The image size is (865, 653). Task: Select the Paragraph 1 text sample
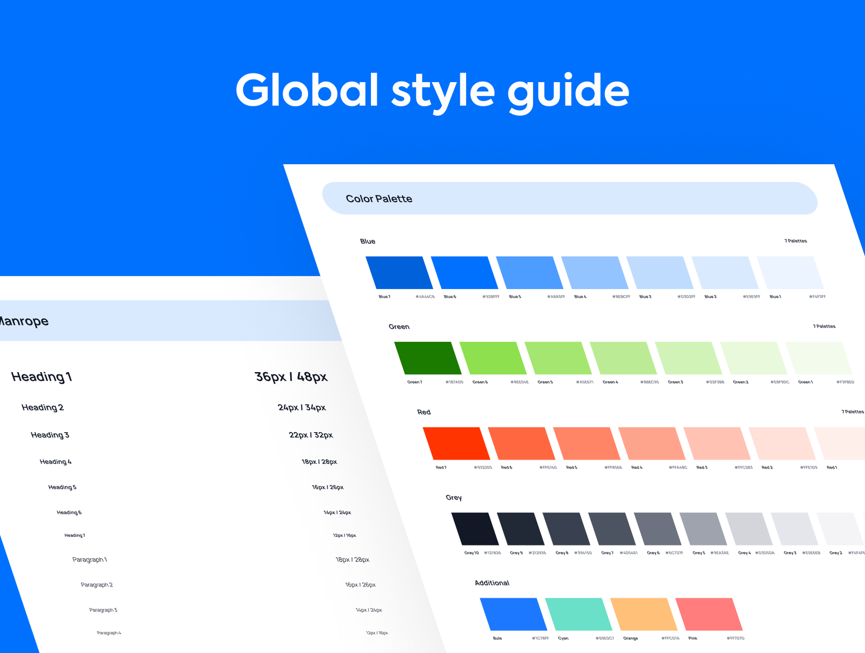[90, 560]
